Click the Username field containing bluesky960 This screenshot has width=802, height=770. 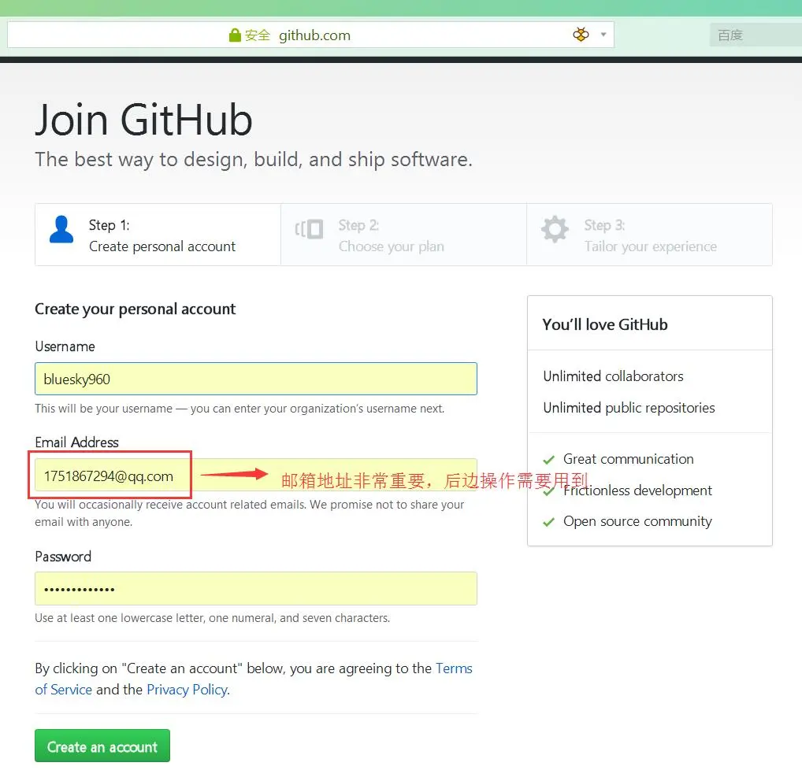(256, 379)
